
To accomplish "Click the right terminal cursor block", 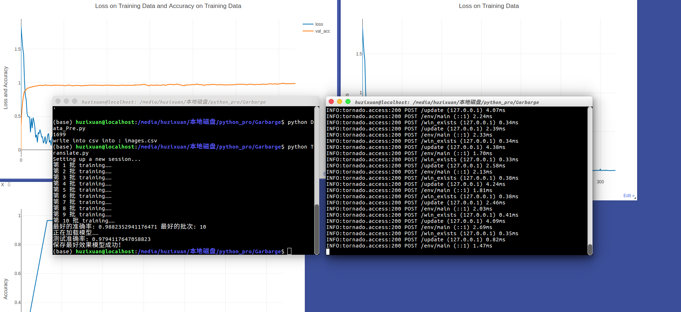I will (x=328, y=252).
